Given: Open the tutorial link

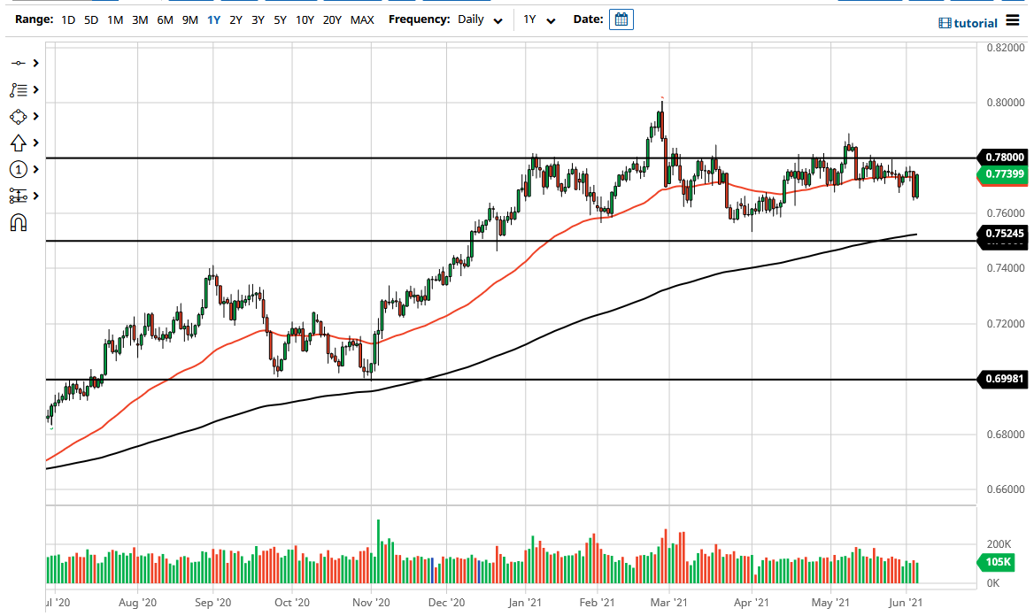Looking at the screenshot, I should click(x=976, y=24).
